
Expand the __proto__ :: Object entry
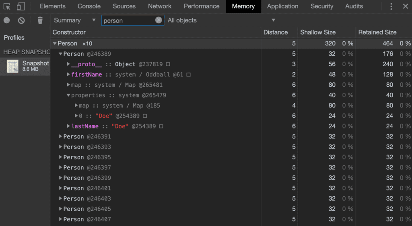tap(68, 64)
